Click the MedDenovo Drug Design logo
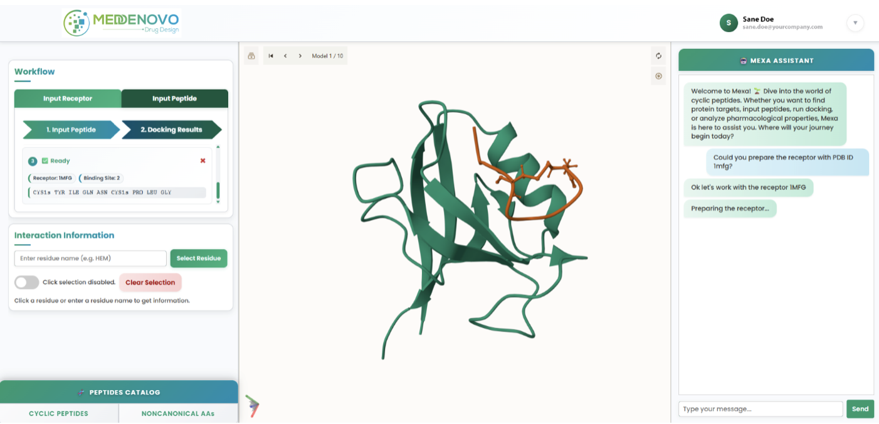 click(122, 23)
